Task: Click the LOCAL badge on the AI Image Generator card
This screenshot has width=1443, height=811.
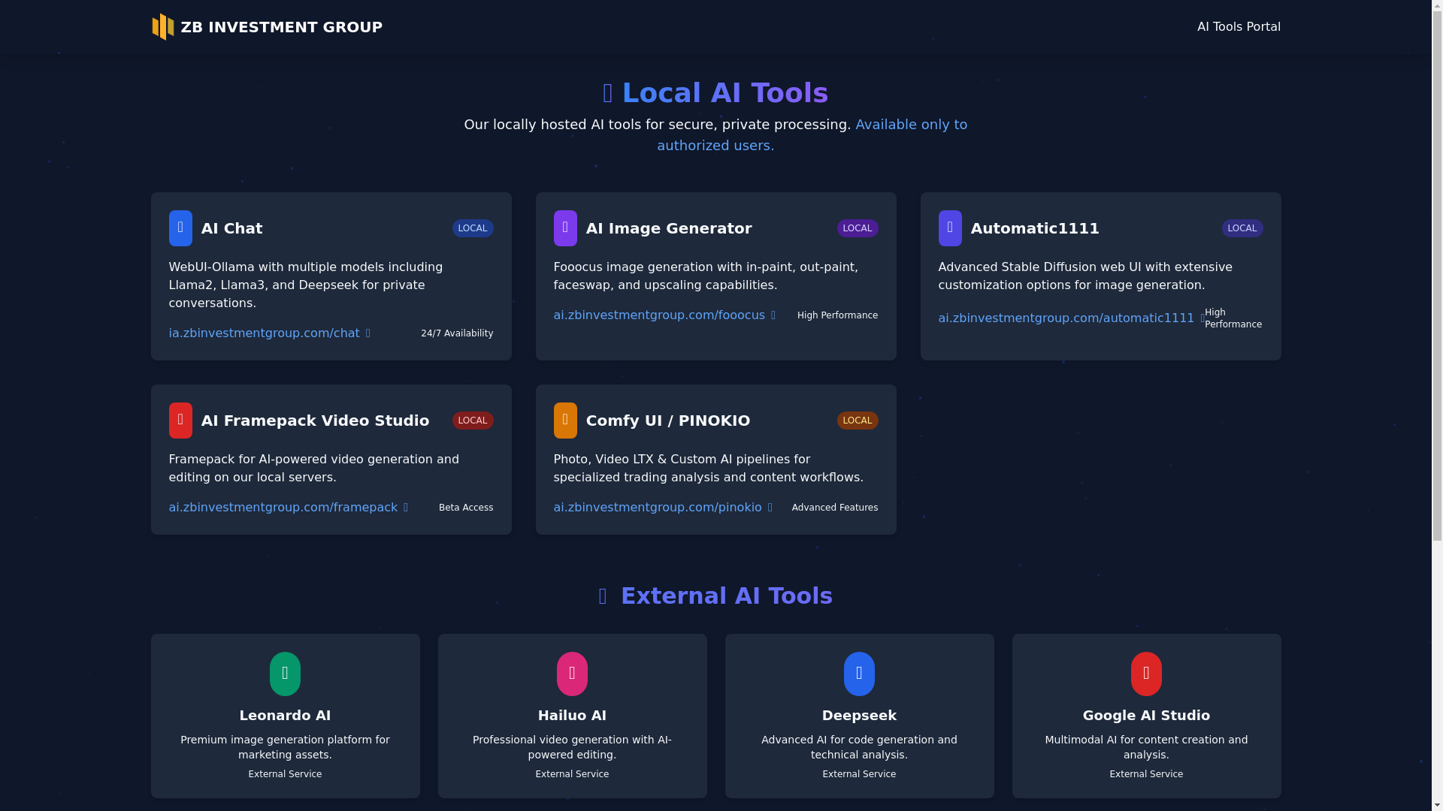Action: (x=858, y=228)
